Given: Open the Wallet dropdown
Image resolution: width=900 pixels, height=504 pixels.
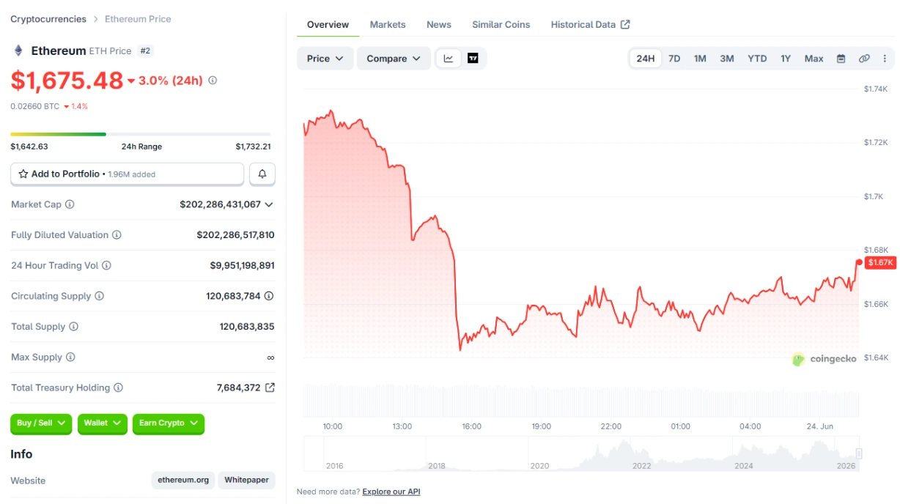Looking at the screenshot, I should click(x=102, y=423).
